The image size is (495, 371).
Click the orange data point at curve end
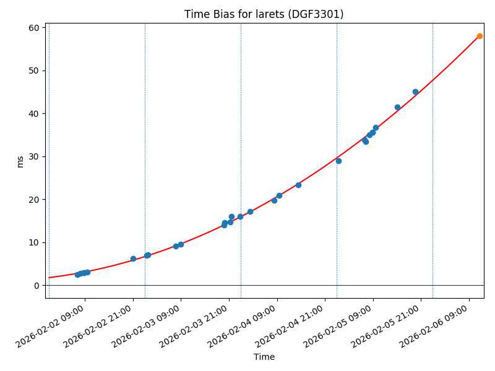tap(480, 36)
